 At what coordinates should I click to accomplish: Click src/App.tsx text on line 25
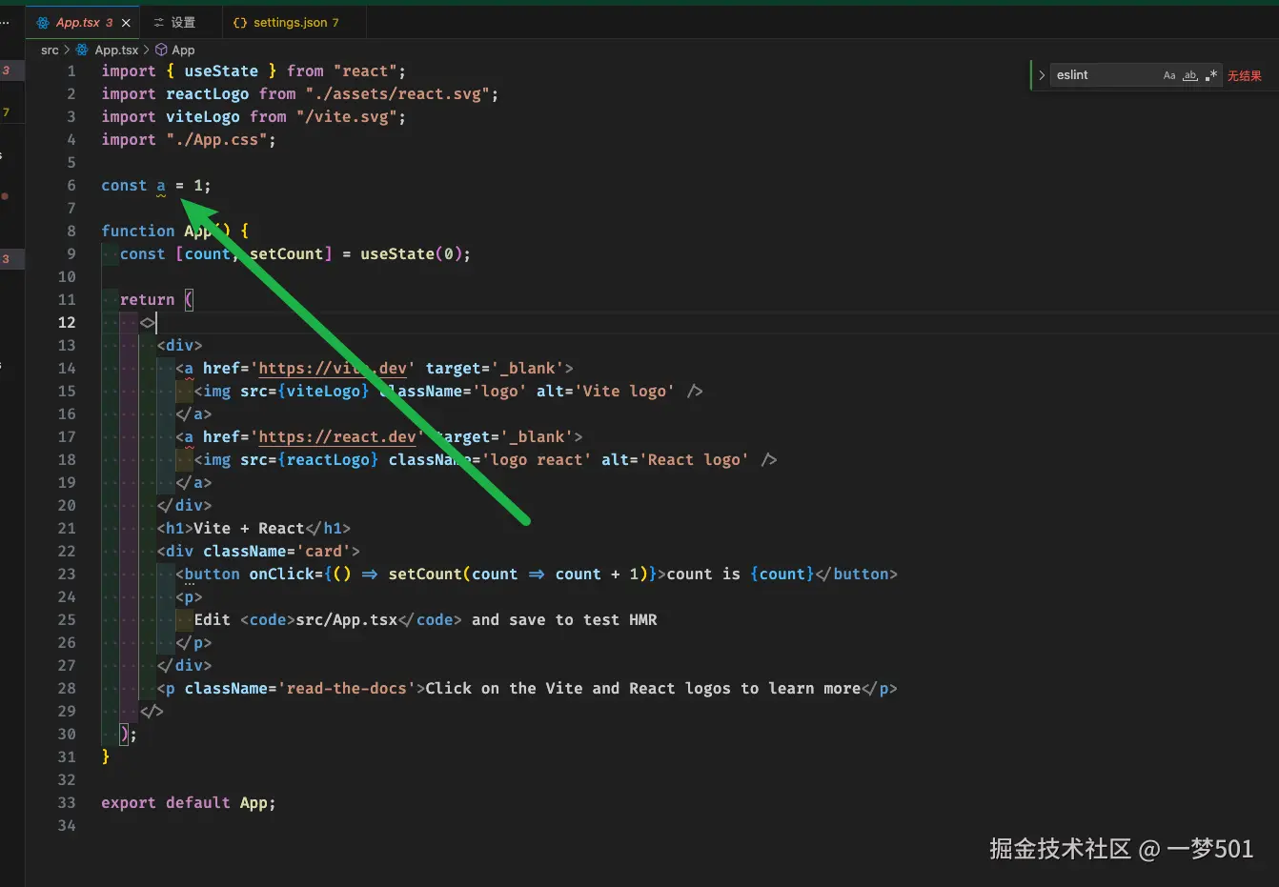pos(346,620)
